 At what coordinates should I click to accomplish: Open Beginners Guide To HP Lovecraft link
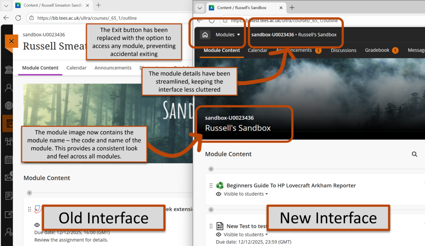point(291,186)
